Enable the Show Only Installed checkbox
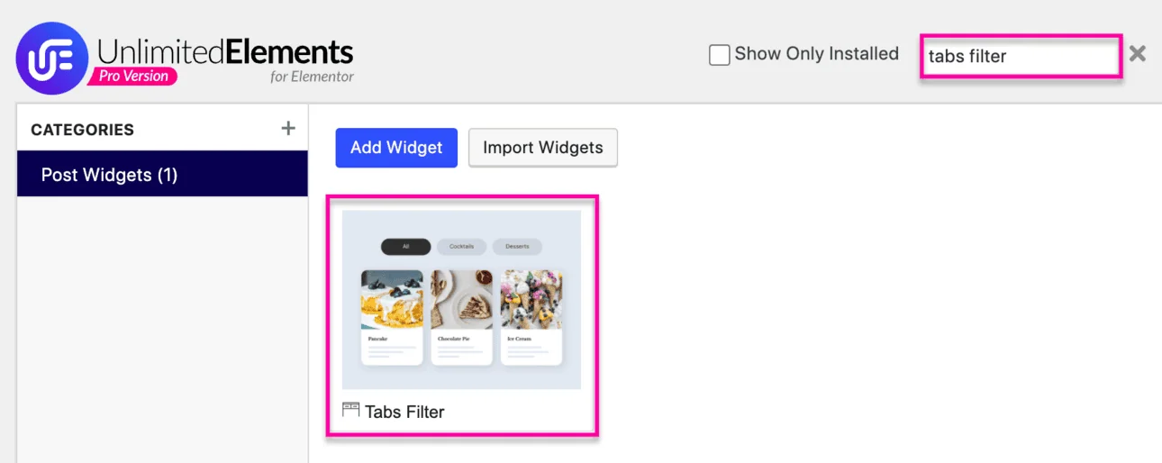 pos(719,55)
